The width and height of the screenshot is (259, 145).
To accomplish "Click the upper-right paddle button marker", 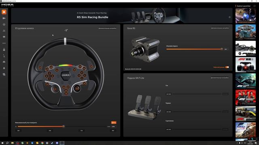I will point(91,66).
